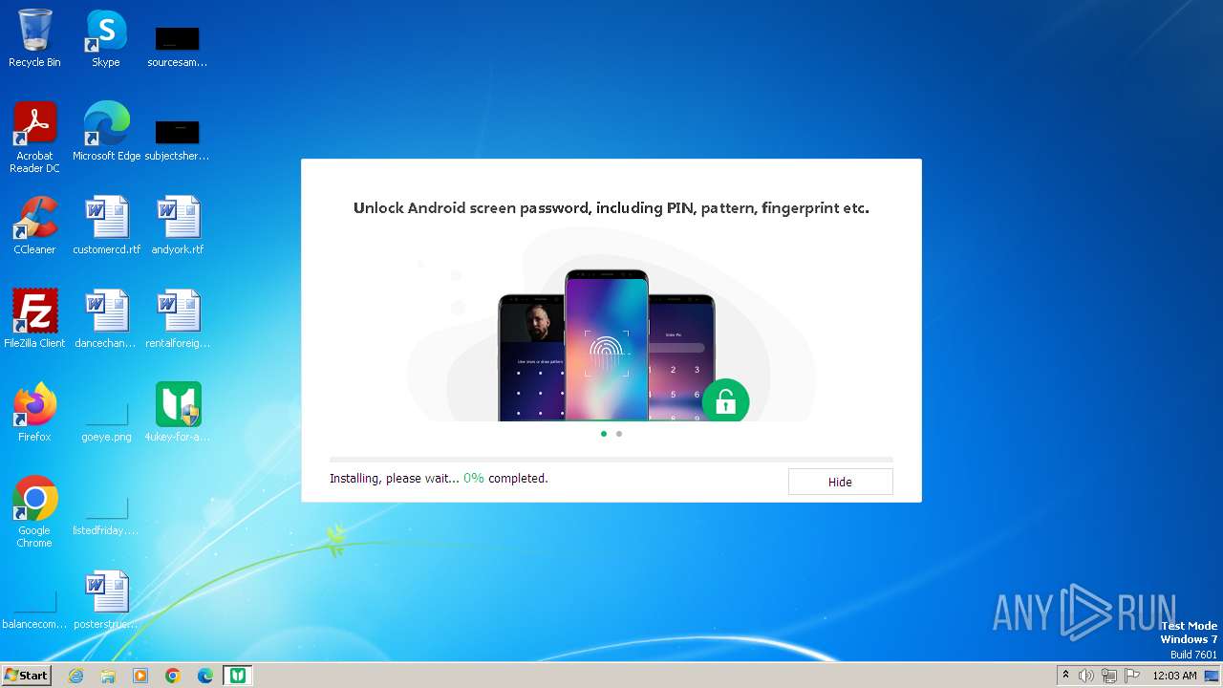1223x688 pixels.
Task: Launch FileZilla Client shortcut
Action: coord(34,319)
